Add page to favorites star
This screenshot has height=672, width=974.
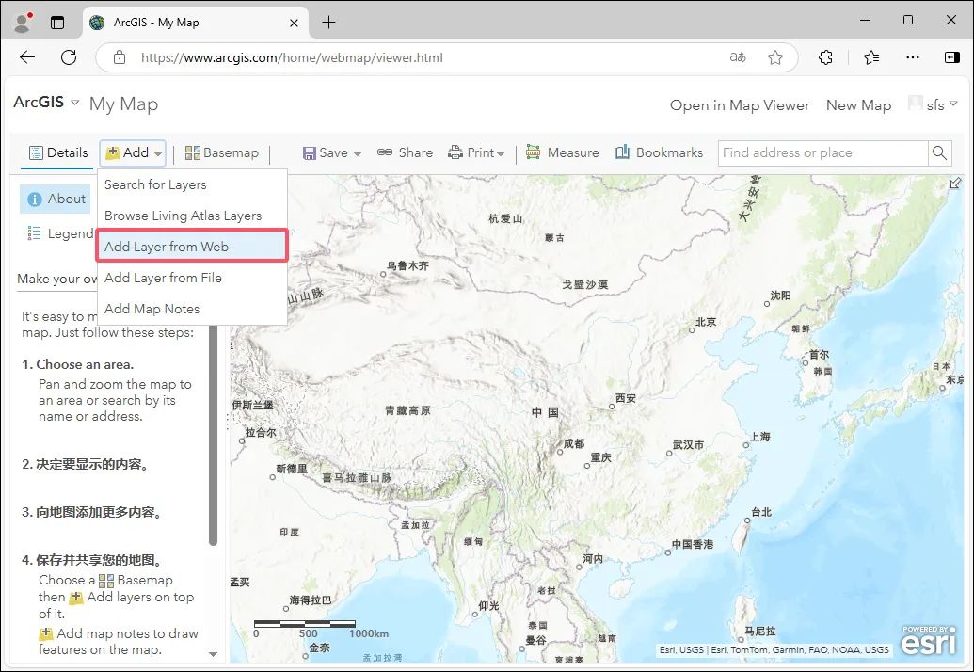pyautogui.click(x=775, y=57)
